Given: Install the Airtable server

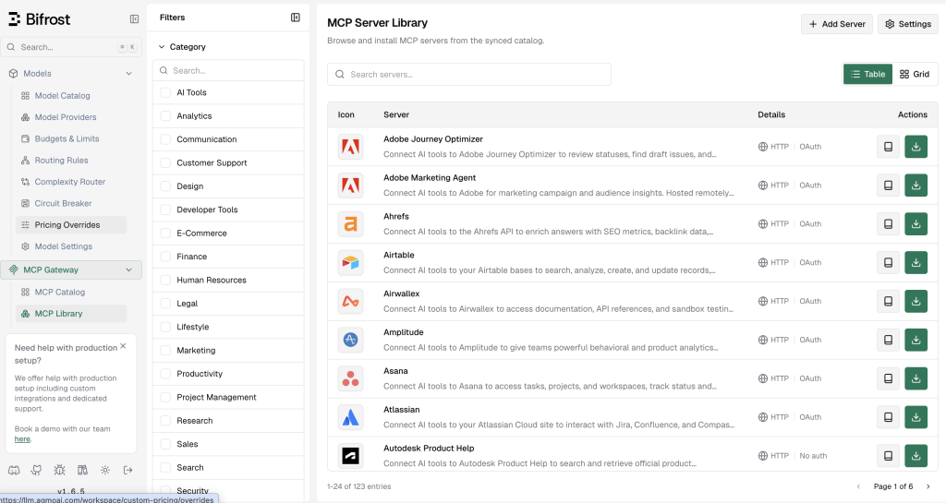Looking at the screenshot, I should [x=916, y=262].
